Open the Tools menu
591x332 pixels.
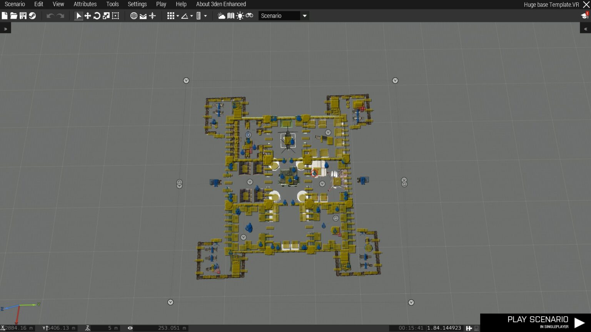click(x=112, y=4)
